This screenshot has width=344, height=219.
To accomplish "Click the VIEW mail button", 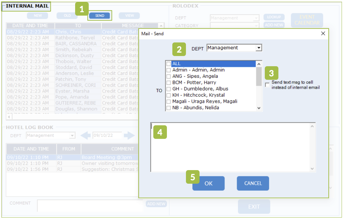I will pos(129,16).
